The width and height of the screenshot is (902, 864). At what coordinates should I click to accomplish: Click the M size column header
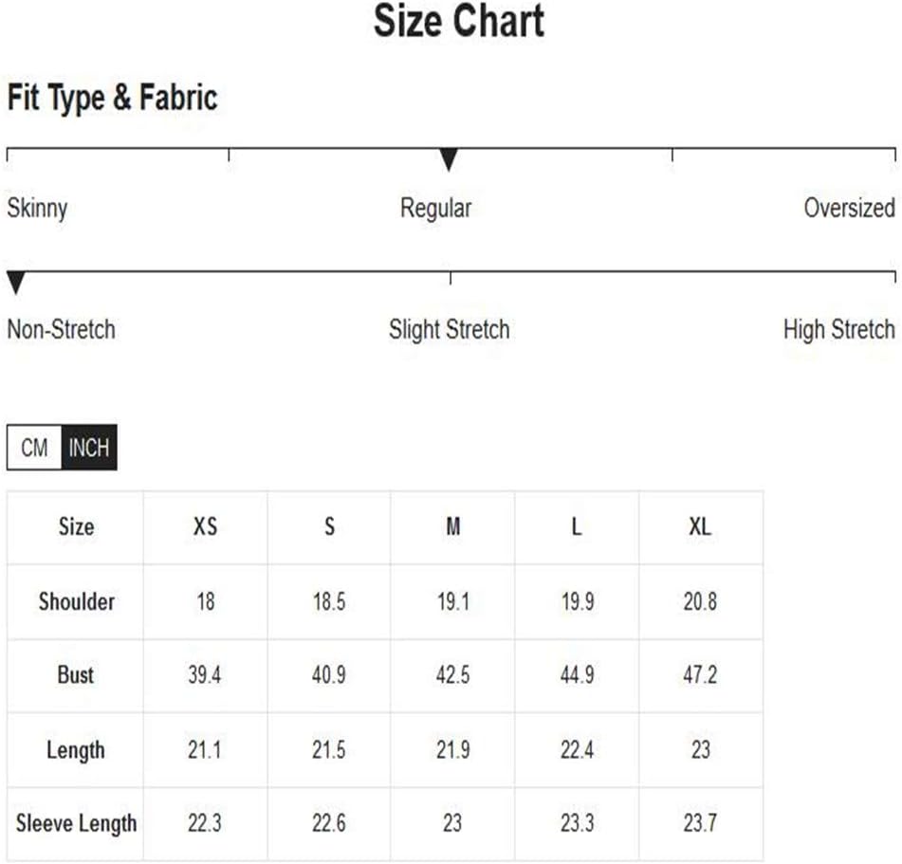point(453,526)
